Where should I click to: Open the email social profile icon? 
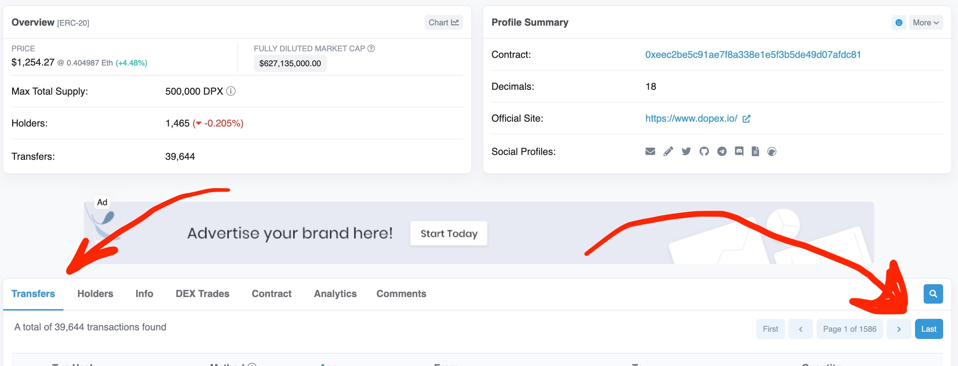(x=650, y=151)
